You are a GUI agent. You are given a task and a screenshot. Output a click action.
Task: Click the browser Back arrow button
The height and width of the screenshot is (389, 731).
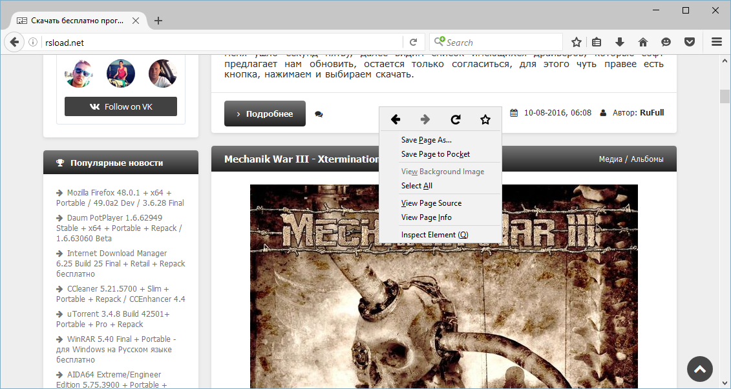click(x=14, y=43)
